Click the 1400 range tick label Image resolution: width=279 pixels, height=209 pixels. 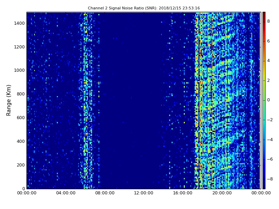[x=20, y=23]
